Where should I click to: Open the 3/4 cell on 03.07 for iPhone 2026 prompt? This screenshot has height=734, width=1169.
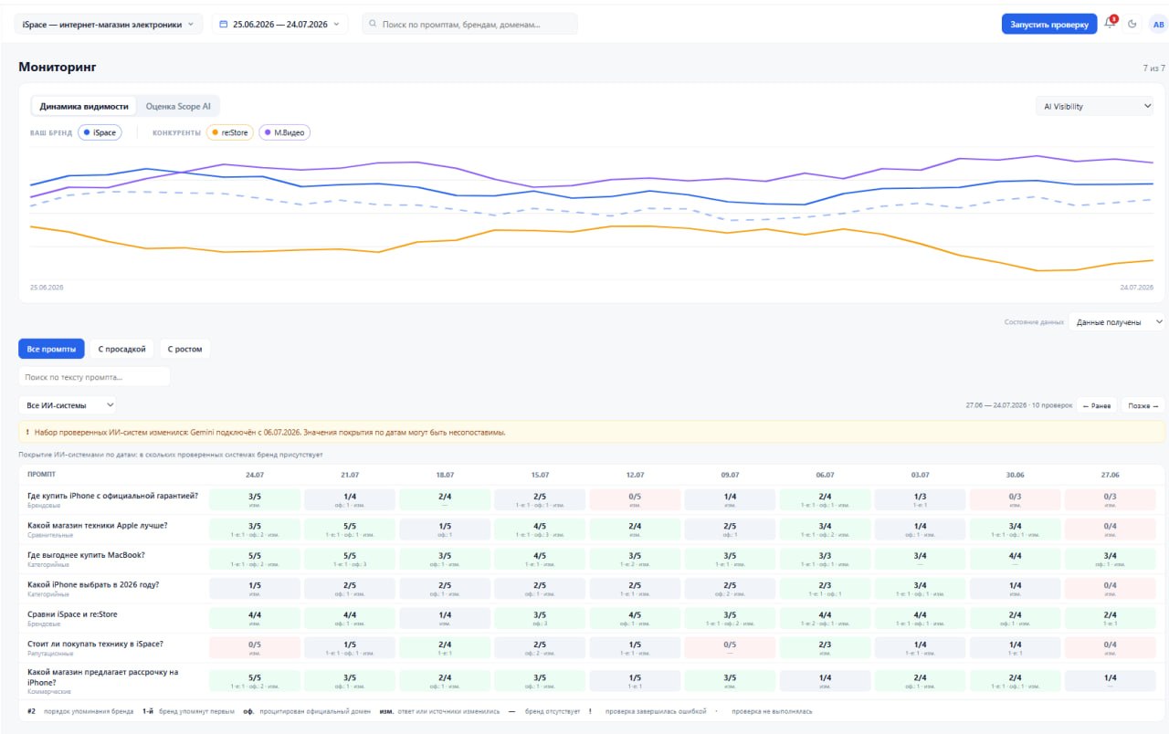click(920, 589)
